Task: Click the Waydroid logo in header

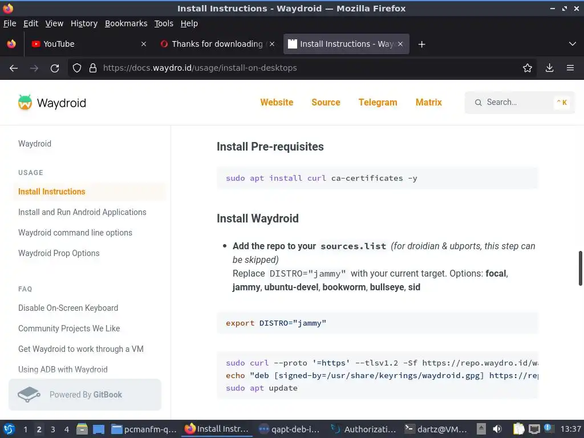Action: click(52, 103)
